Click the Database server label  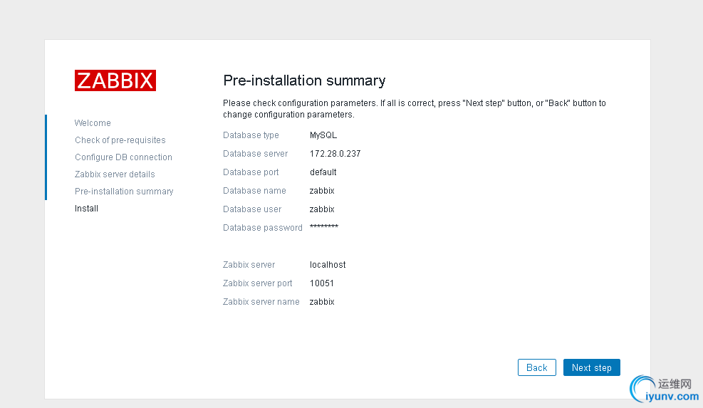pyautogui.click(x=255, y=153)
